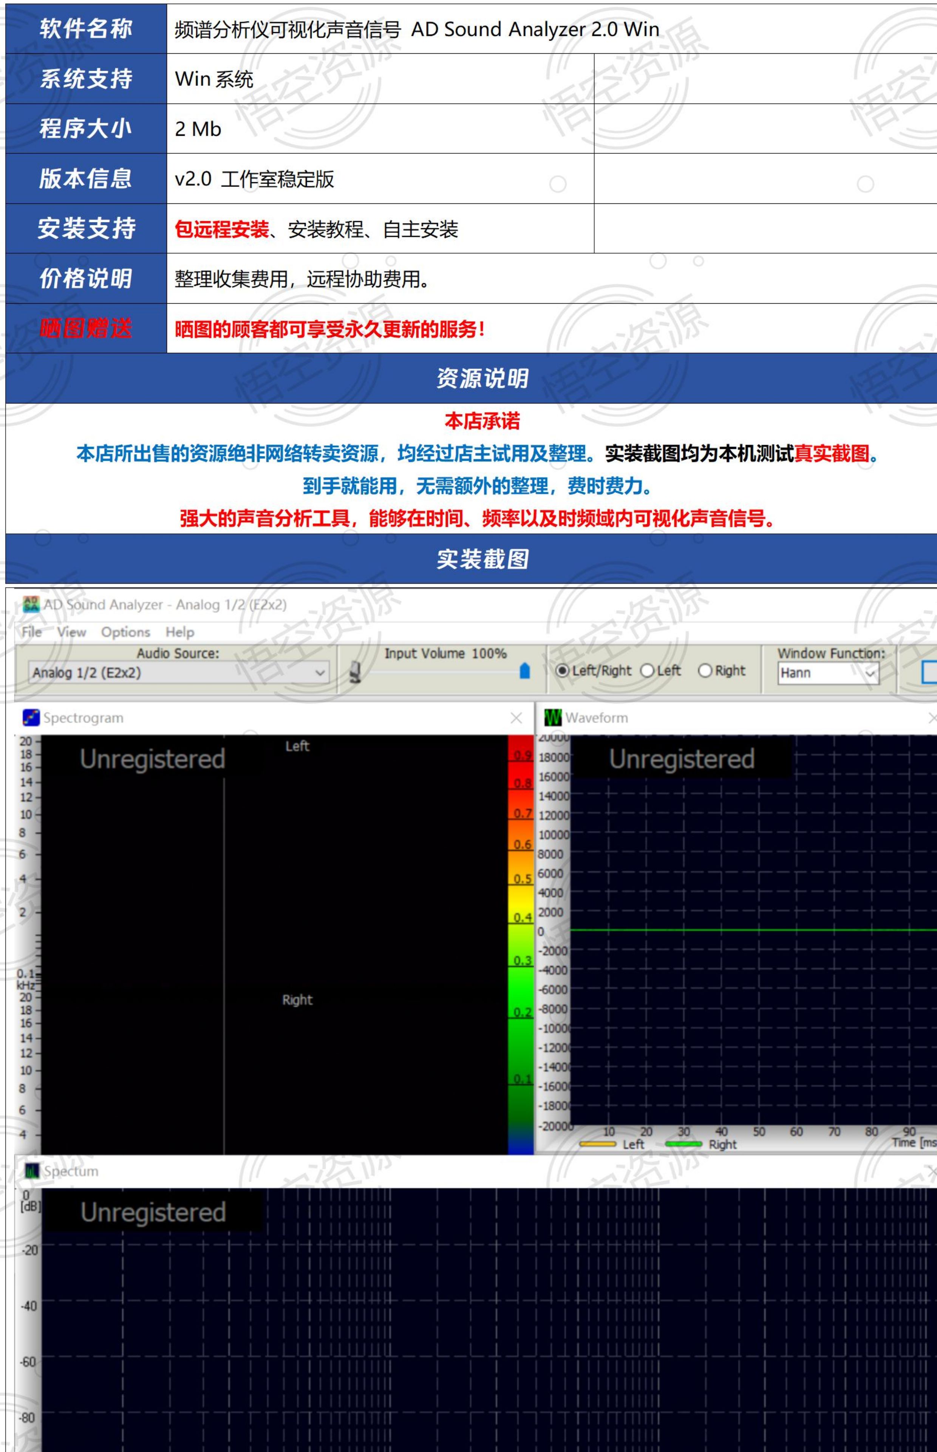Click the Spectrogram panel icon
The width and height of the screenshot is (937, 1452).
point(31,718)
